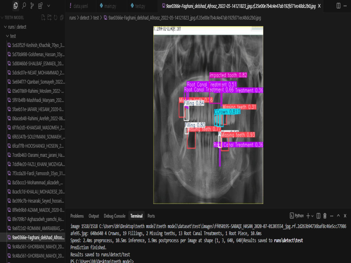The image size is (351, 263).
Task: Open file 8a5bccc3-Mohammad_alizadeh
Action: click(x=36, y=183)
